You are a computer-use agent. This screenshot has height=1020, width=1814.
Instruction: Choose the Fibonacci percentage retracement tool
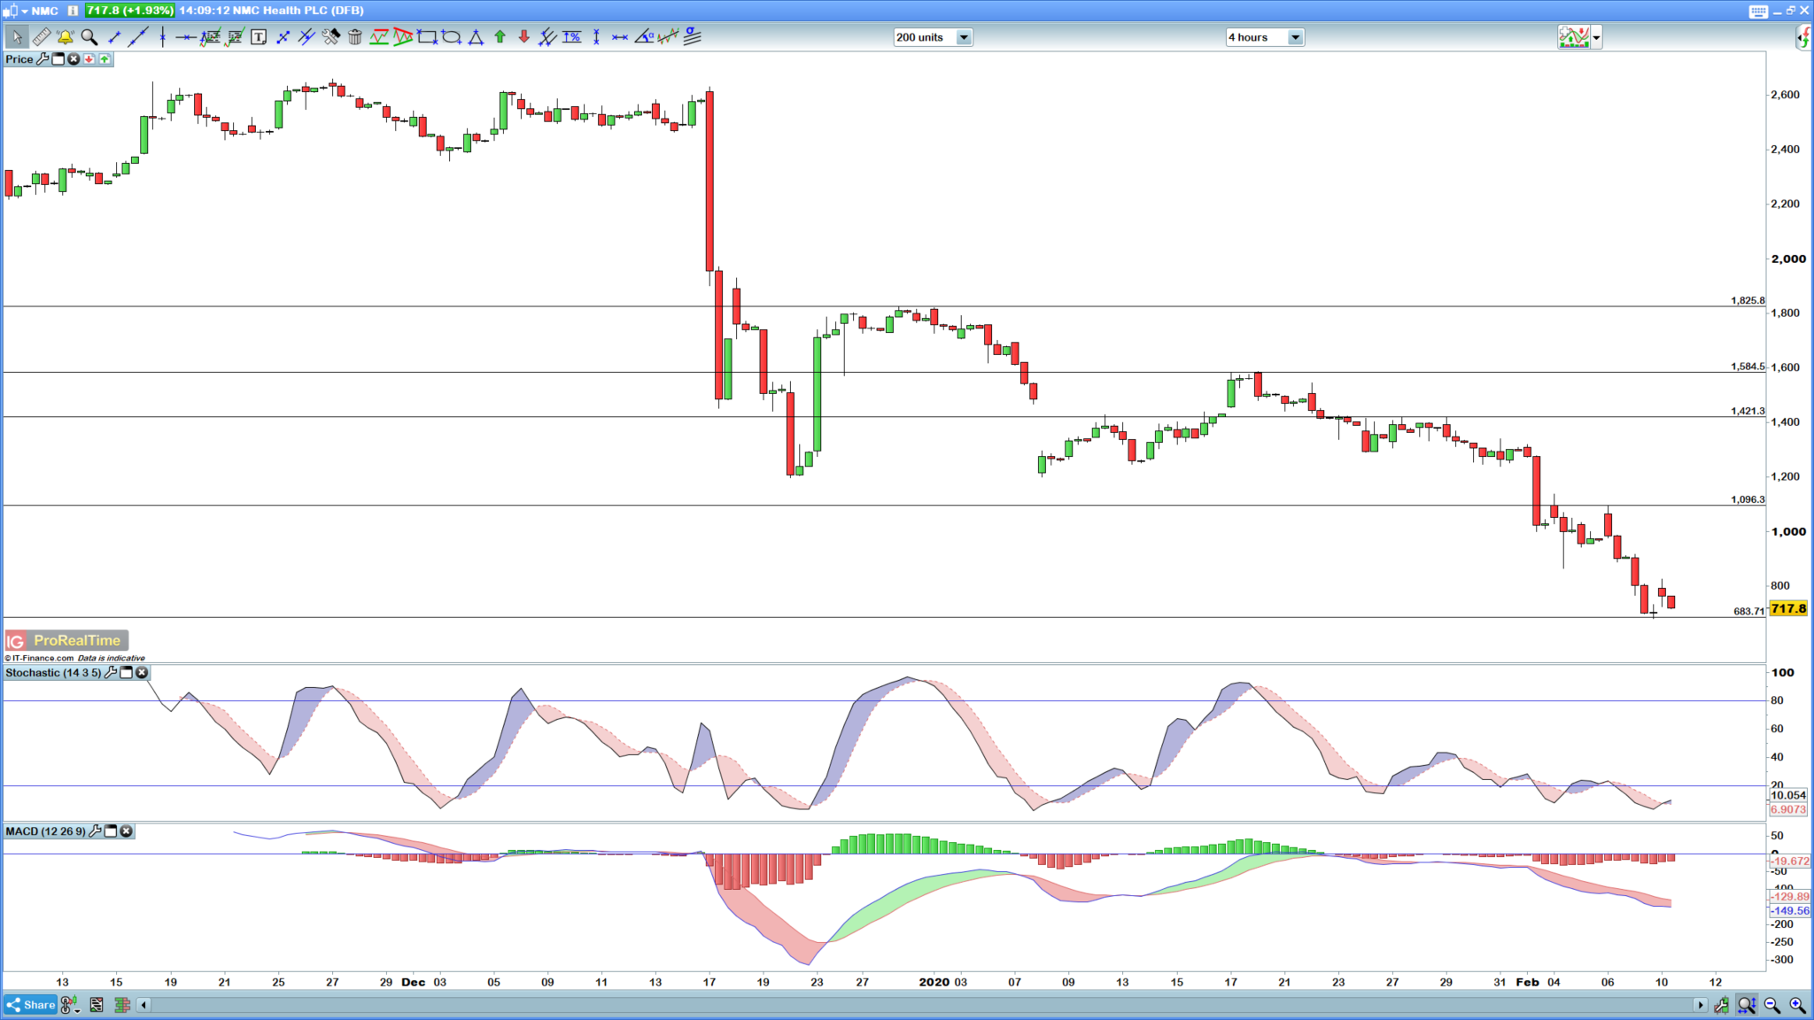tap(572, 37)
